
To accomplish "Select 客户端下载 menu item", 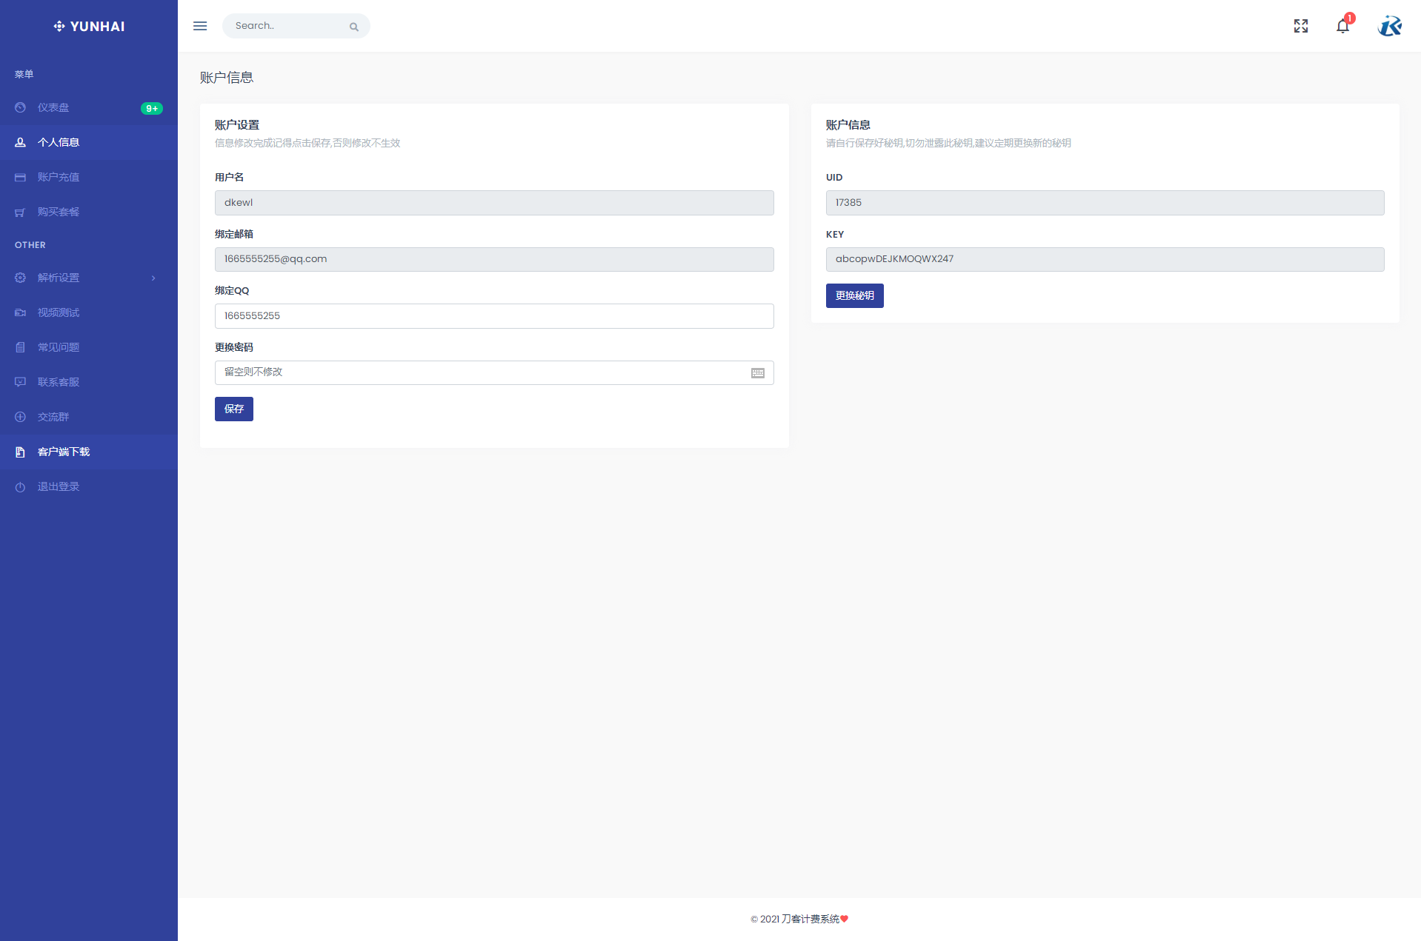I will [64, 452].
